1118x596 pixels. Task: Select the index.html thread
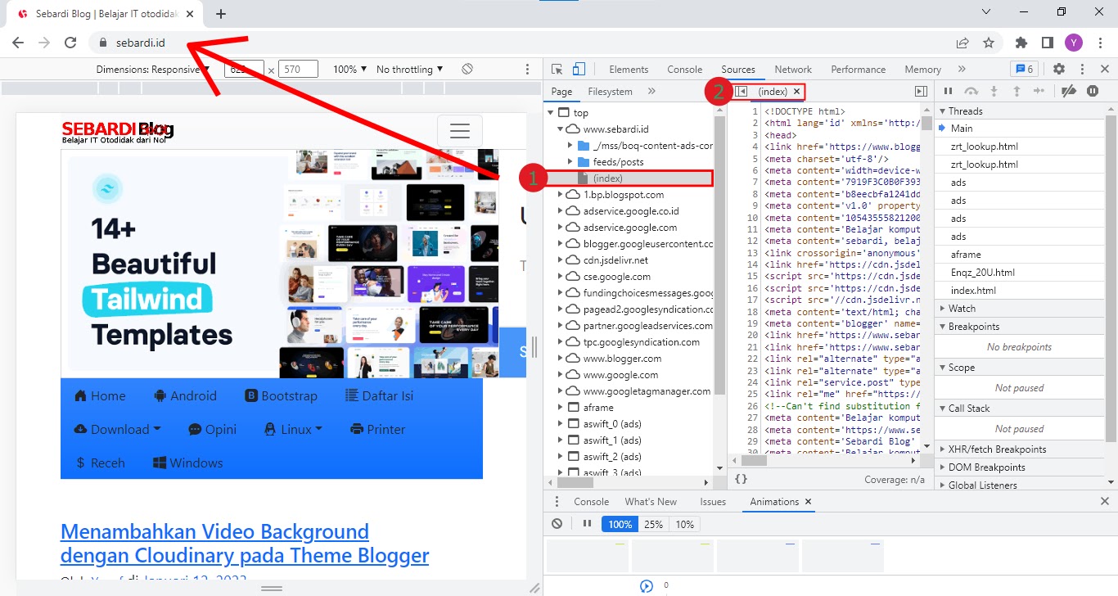pyautogui.click(x=1020, y=291)
